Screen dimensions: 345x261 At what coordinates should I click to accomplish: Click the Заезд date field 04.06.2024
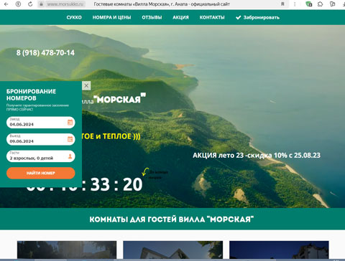point(41,123)
